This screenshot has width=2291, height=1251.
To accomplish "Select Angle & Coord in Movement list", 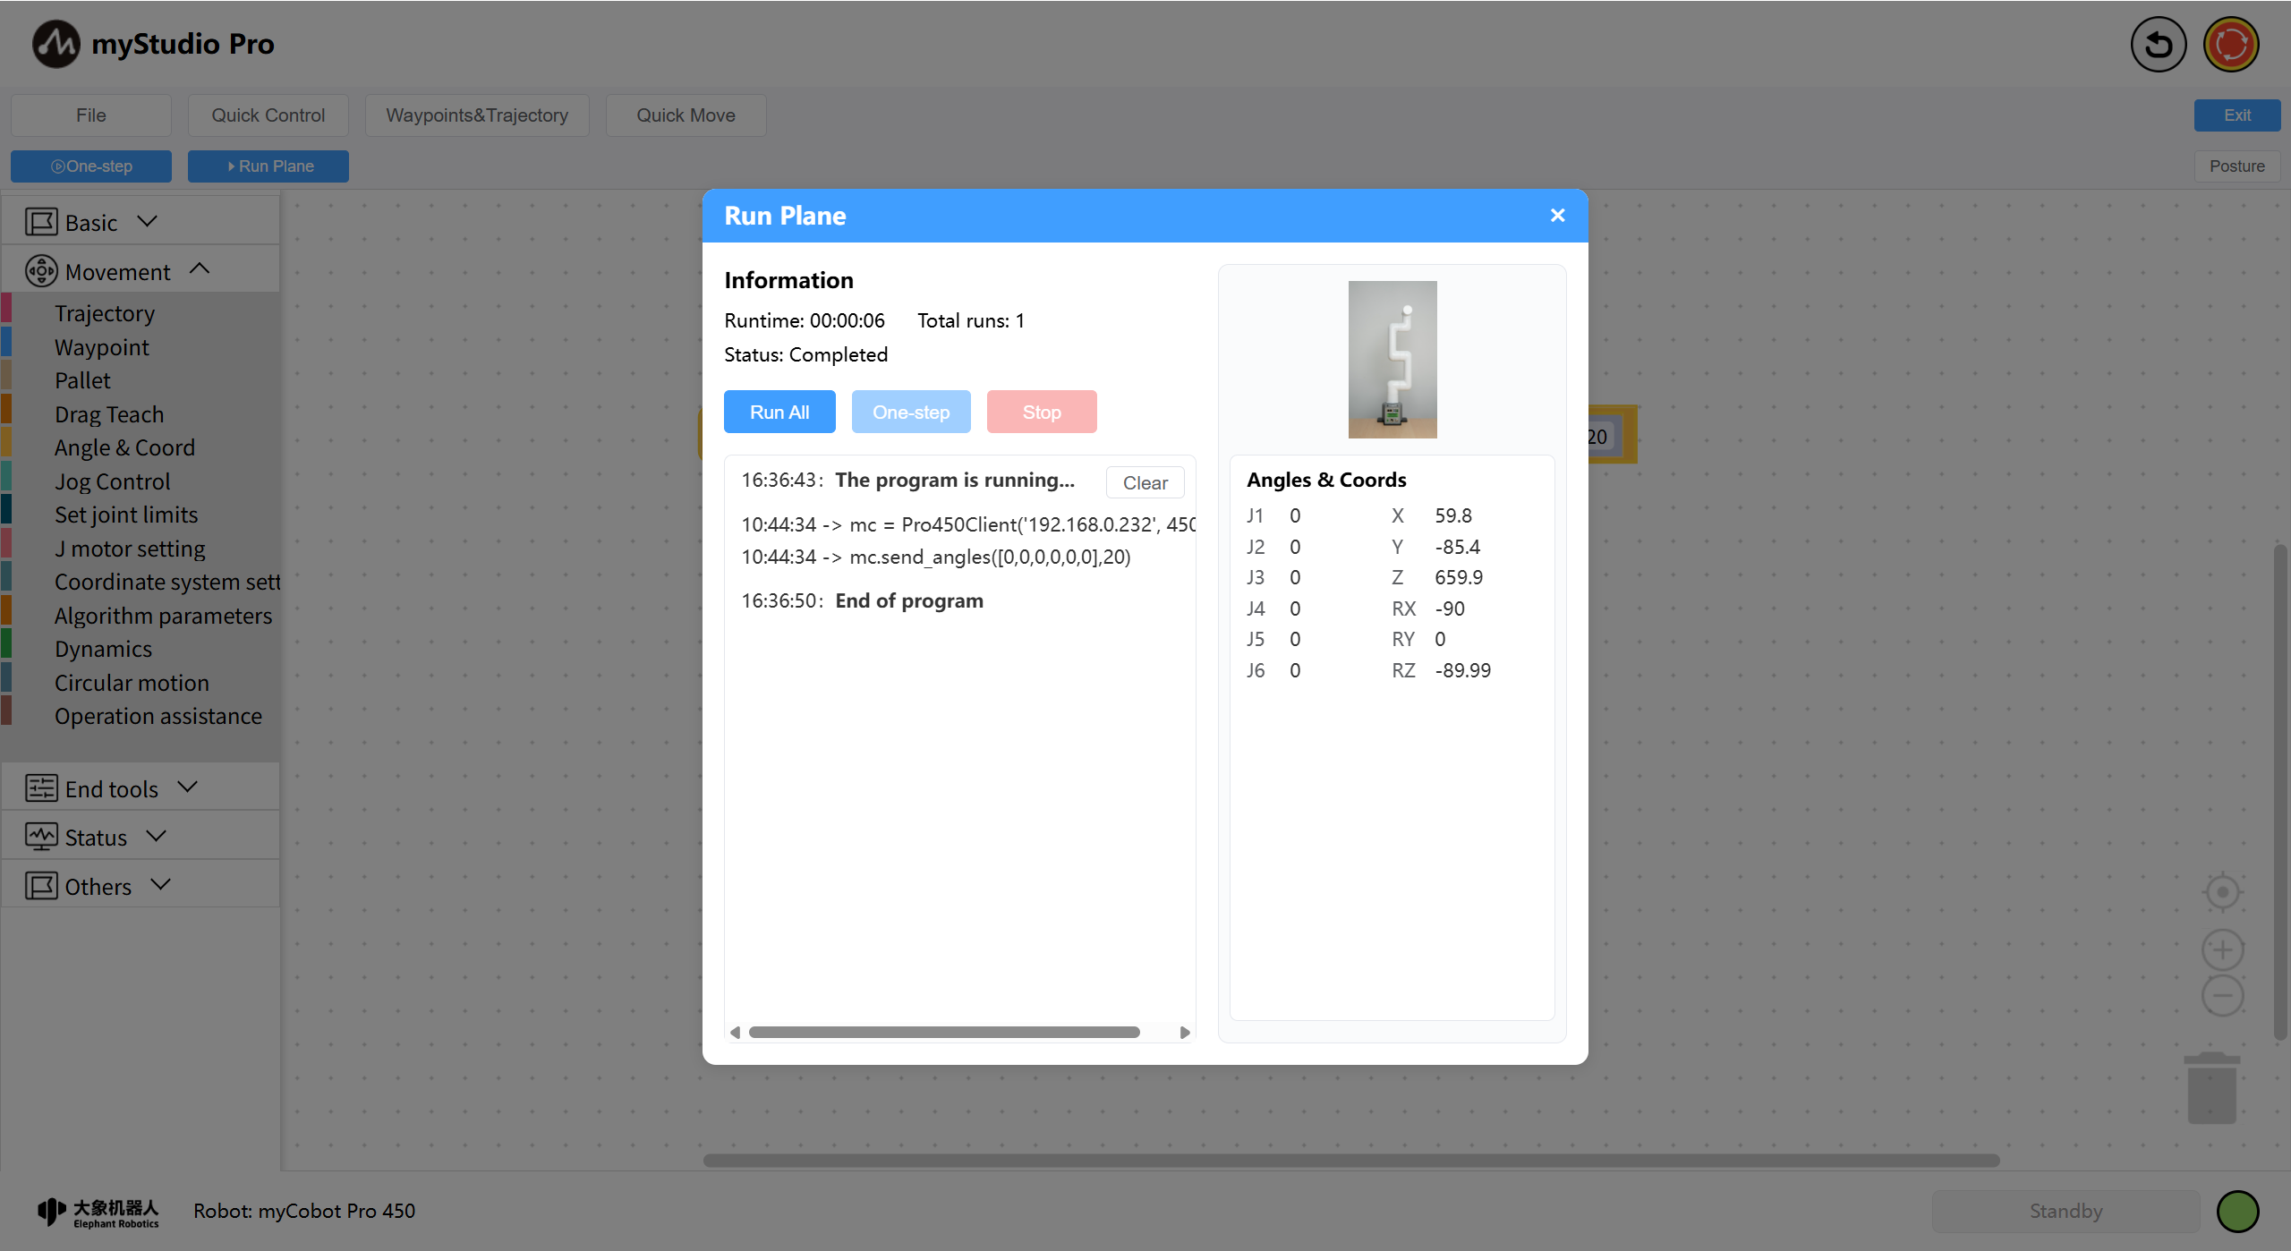I will (124, 447).
